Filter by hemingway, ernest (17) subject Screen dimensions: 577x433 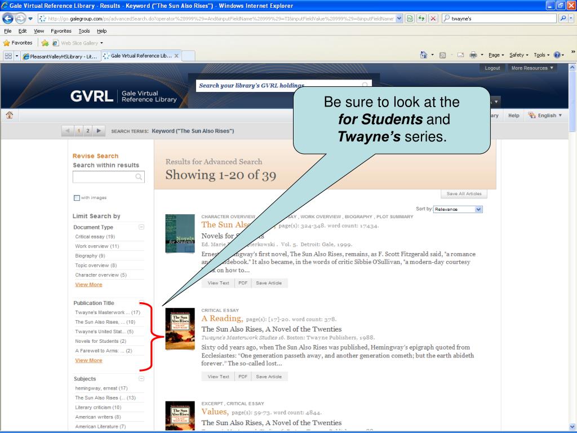tap(101, 388)
